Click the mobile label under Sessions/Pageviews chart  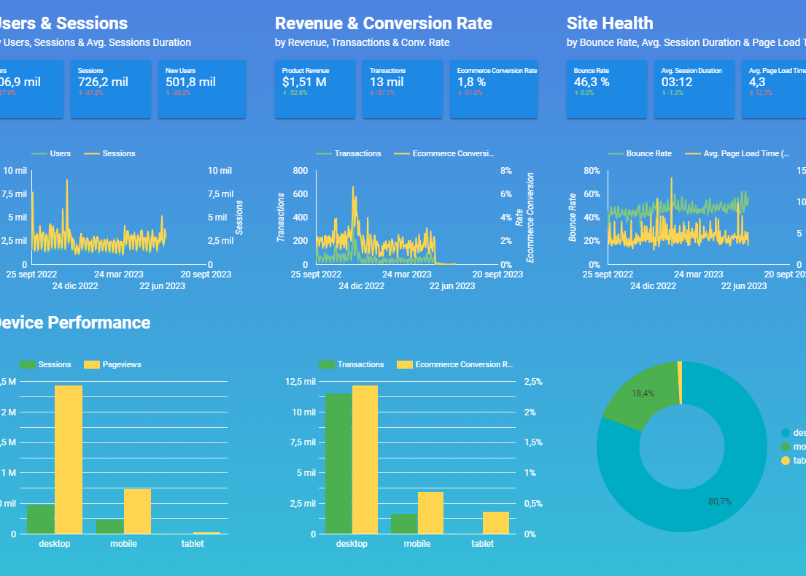pyautogui.click(x=123, y=544)
